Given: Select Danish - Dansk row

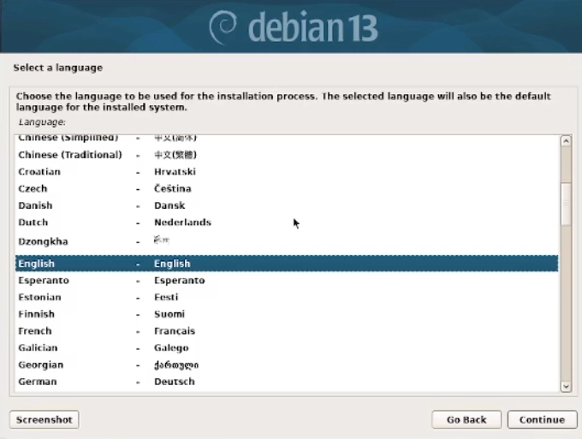Looking at the screenshot, I should coord(287,205).
